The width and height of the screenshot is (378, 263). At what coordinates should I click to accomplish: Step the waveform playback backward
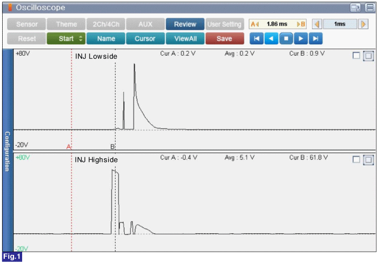click(x=271, y=38)
